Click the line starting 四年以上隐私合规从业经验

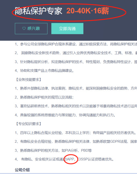[x=75, y=133]
